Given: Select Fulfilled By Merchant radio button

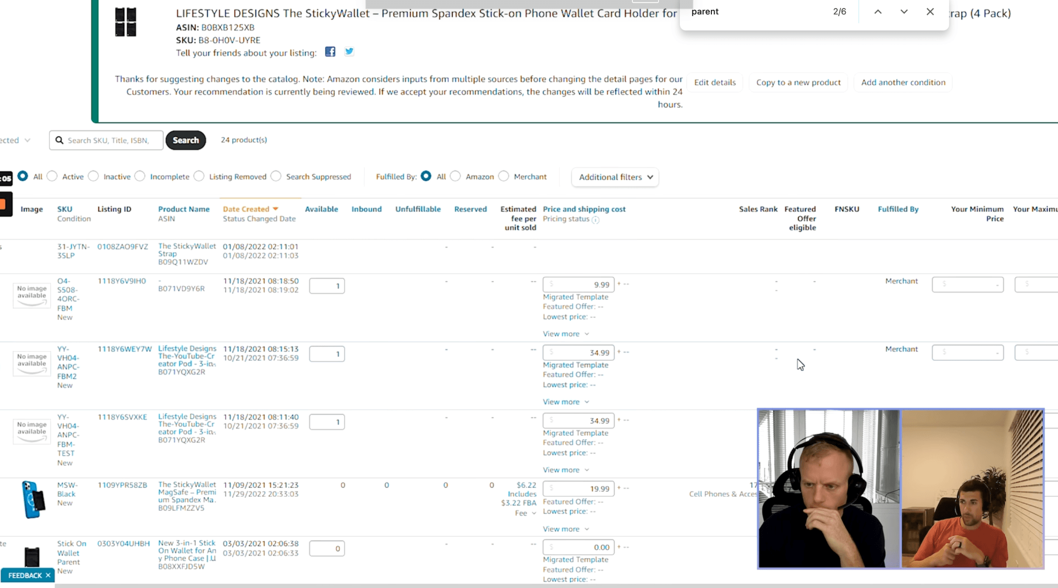Looking at the screenshot, I should click(x=504, y=176).
